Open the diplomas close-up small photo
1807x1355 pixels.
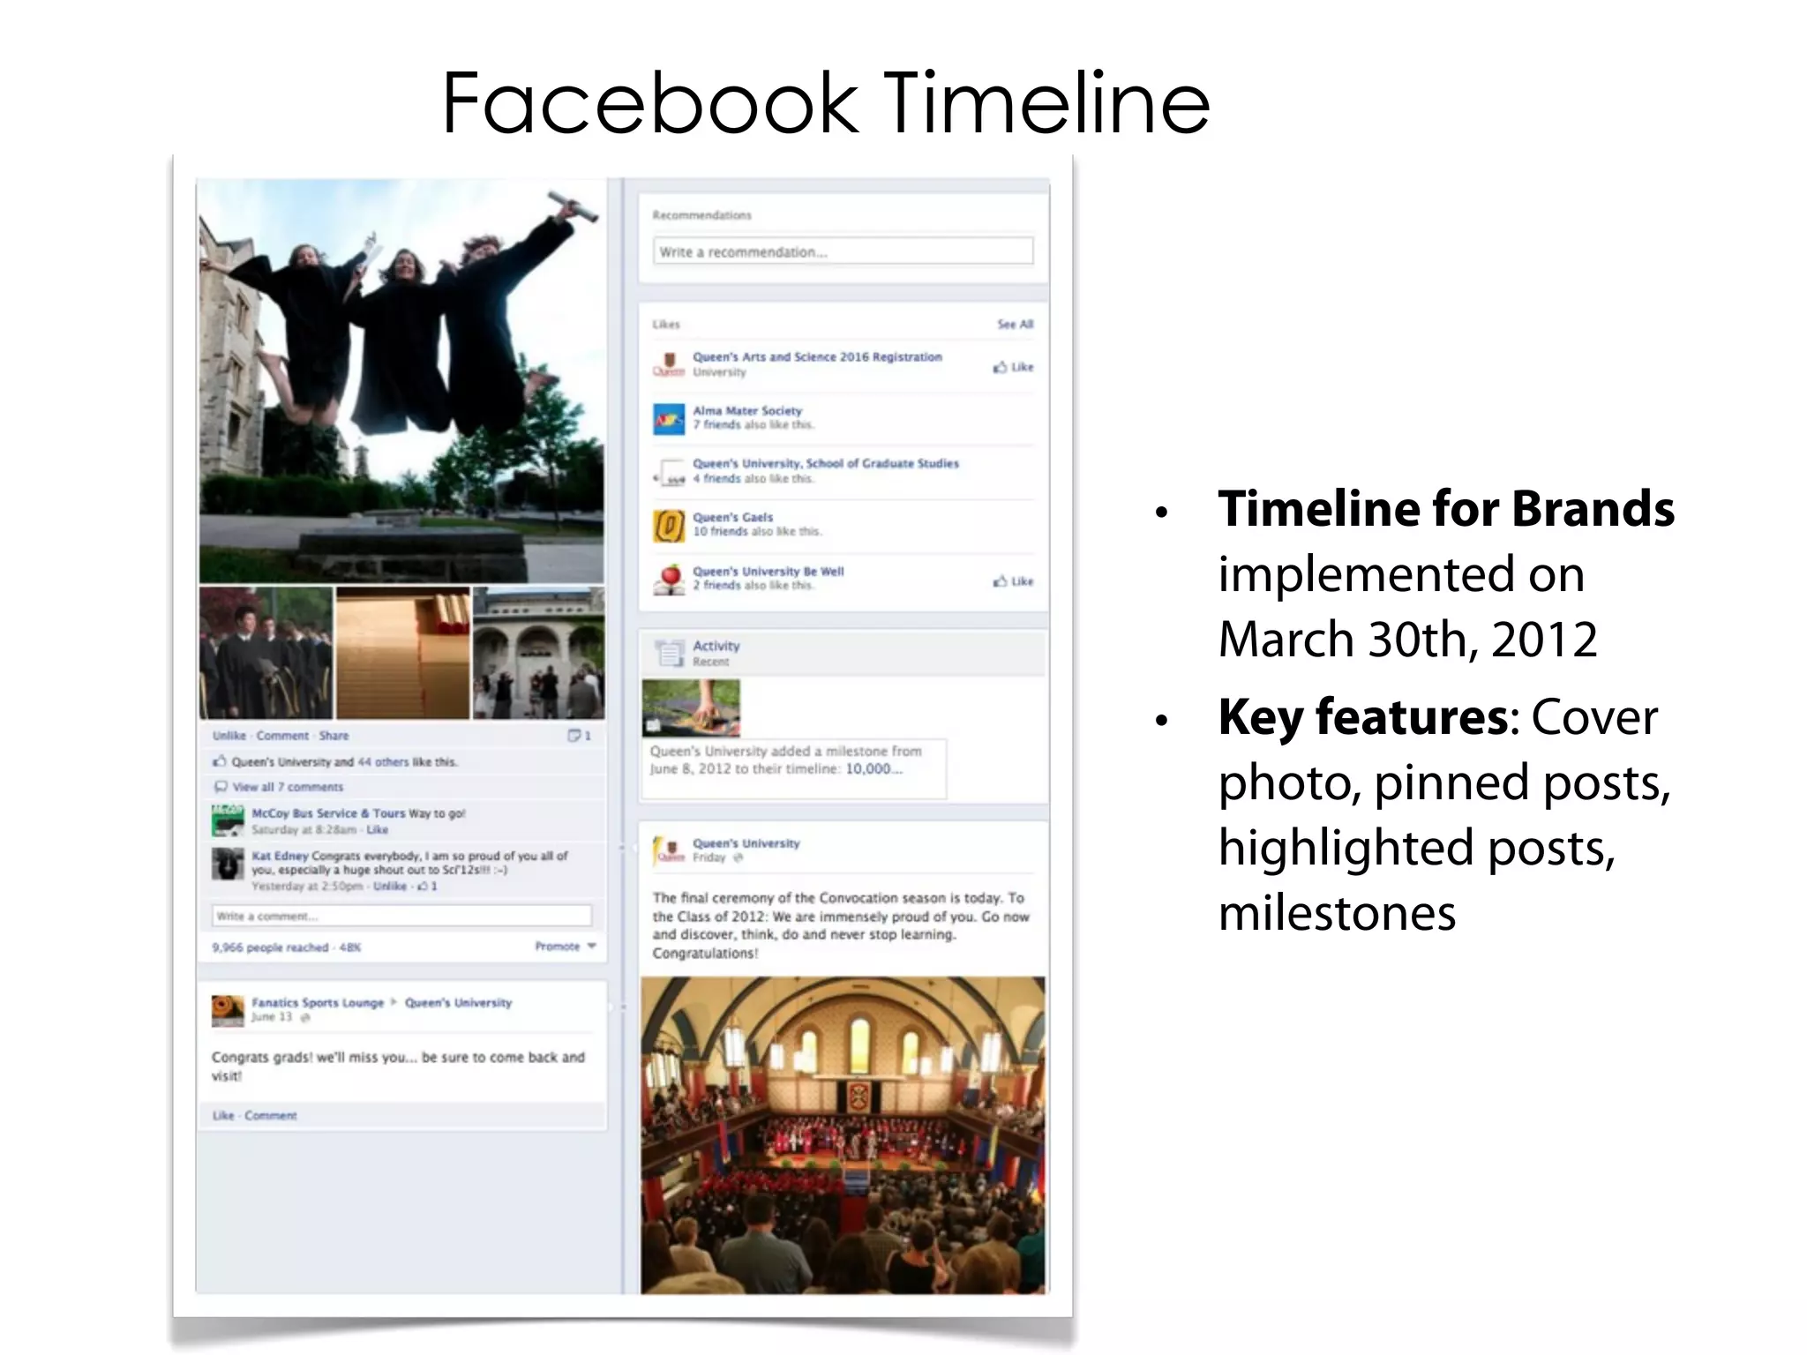[x=403, y=653]
